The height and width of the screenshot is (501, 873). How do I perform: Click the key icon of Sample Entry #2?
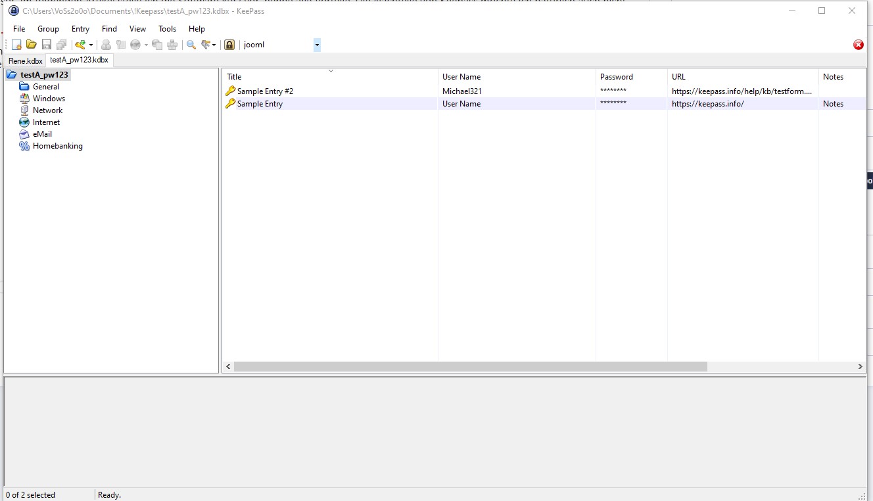click(230, 91)
